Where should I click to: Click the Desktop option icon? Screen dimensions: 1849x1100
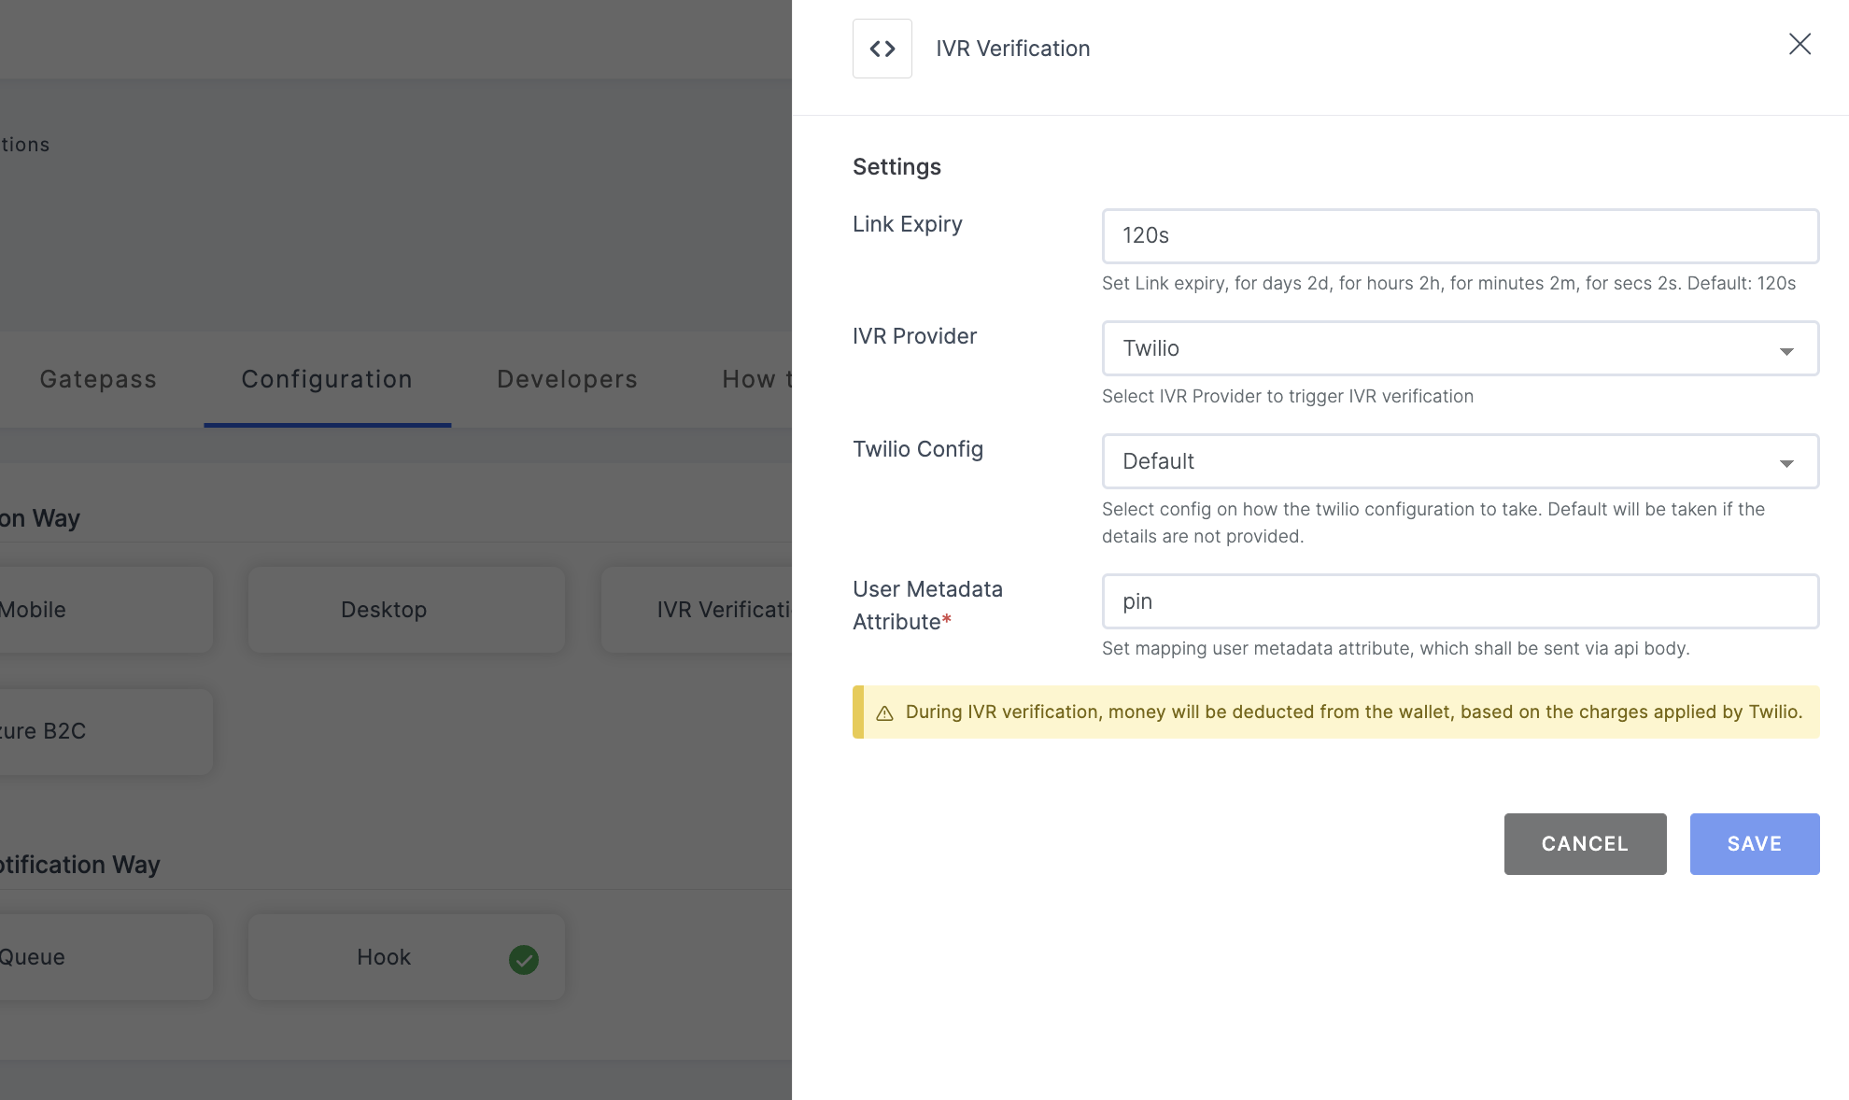coord(382,609)
